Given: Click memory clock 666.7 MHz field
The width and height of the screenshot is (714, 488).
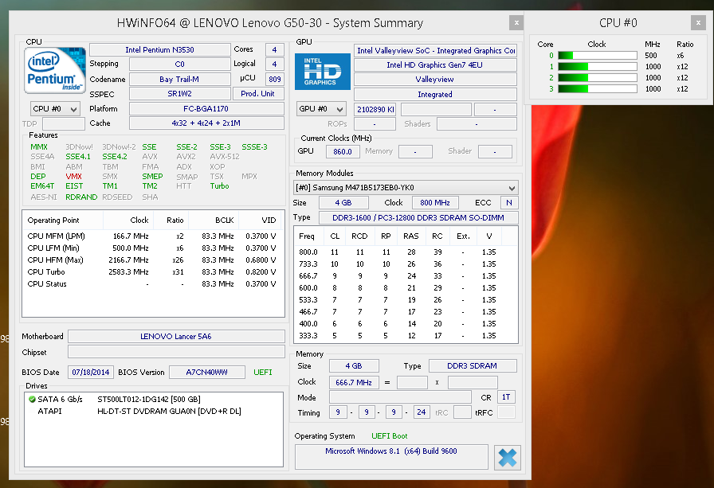Looking at the screenshot, I should [x=354, y=382].
